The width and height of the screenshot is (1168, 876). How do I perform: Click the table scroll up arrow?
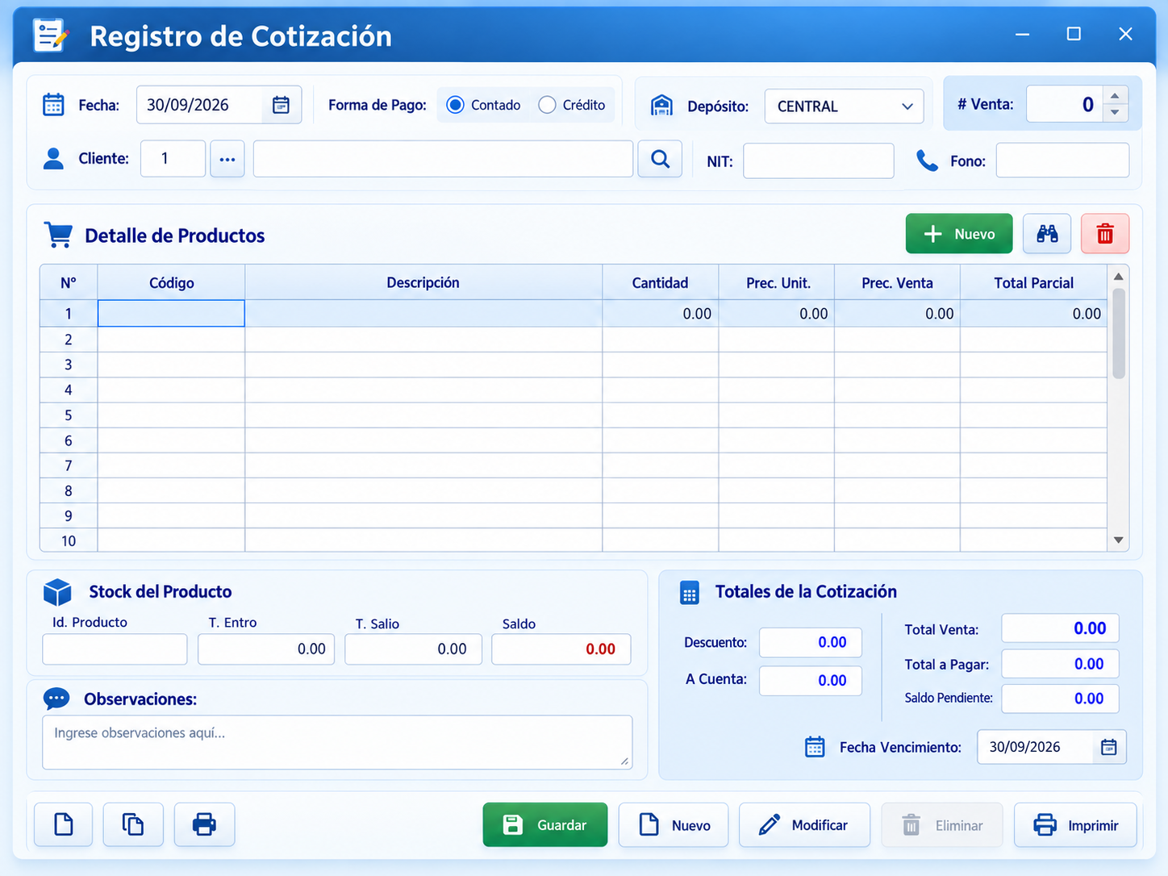(1119, 277)
